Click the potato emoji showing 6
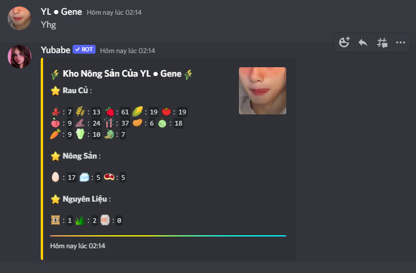Viewport: 416px width, 273px height. (x=137, y=123)
